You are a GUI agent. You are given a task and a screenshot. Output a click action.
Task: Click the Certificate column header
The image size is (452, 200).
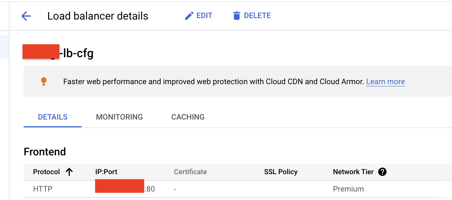[x=190, y=172]
